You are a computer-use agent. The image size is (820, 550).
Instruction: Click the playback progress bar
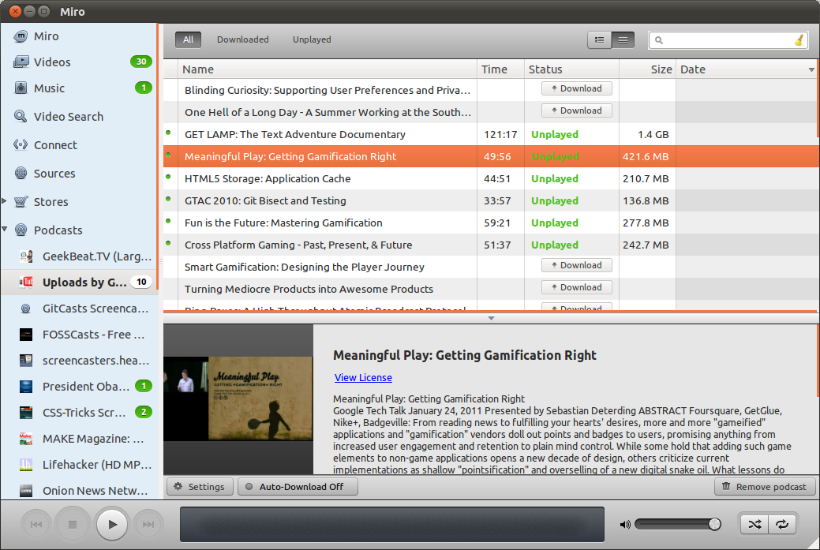[x=392, y=524]
